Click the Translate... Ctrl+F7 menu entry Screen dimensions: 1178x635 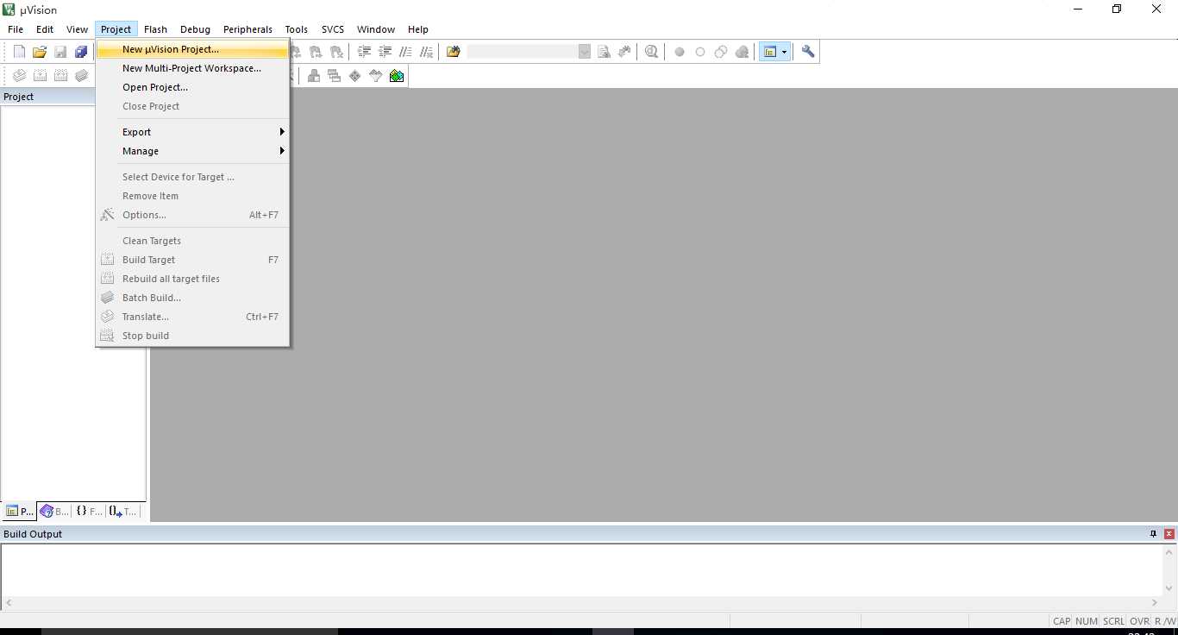(193, 317)
